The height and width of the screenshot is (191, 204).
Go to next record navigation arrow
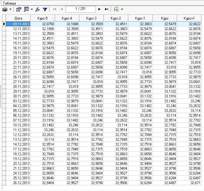(99, 9)
